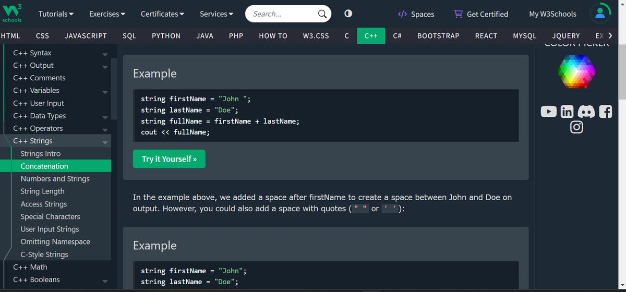
Task: Switch to the PYTHON tutorial tab
Action: point(166,35)
